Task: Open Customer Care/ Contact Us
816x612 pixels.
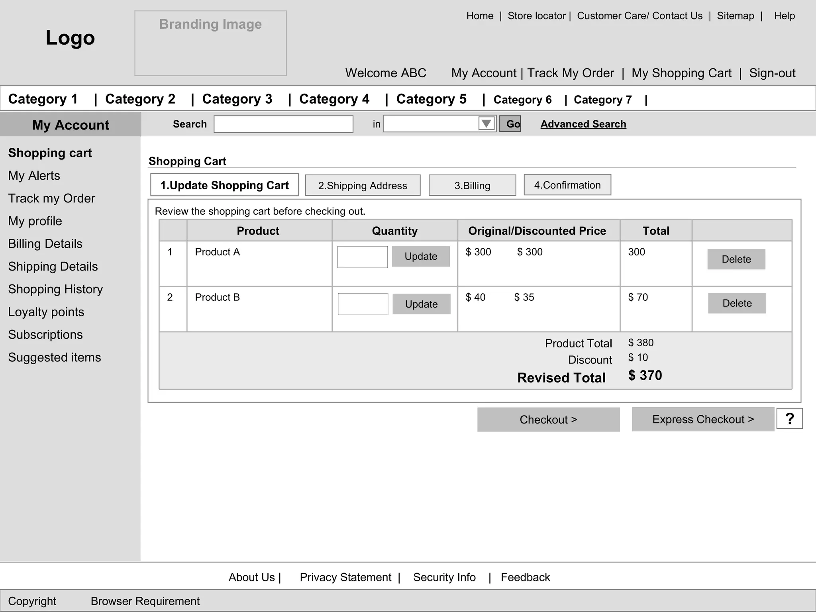Action: [x=639, y=16]
